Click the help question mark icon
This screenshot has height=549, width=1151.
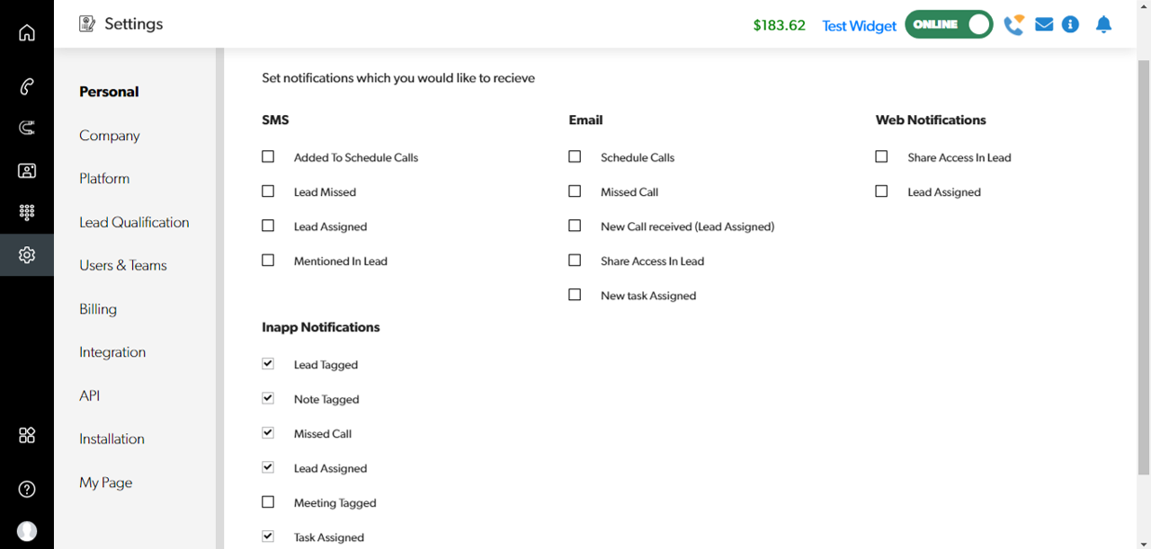click(x=27, y=489)
